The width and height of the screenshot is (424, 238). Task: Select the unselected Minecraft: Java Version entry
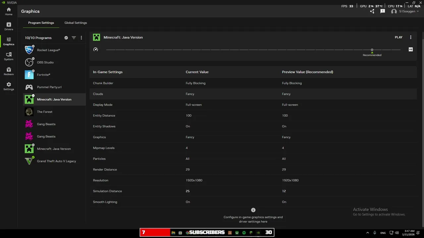(x=54, y=149)
